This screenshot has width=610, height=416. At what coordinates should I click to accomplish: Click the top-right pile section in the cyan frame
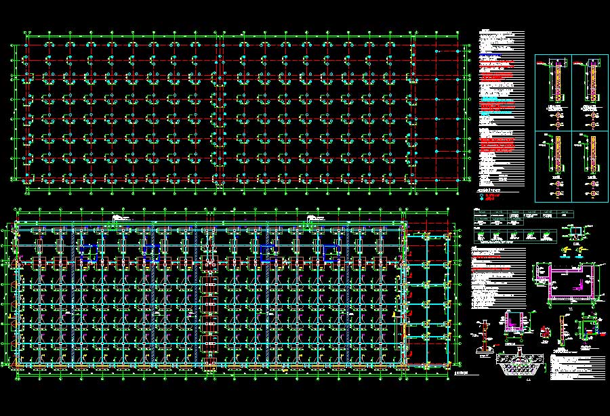pos(590,93)
